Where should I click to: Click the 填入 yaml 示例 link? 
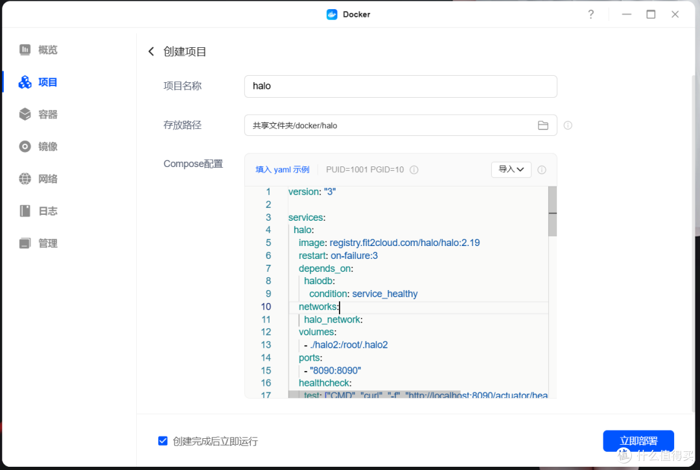click(282, 170)
